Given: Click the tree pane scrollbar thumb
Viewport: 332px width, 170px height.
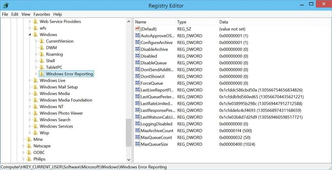Looking at the screenshot, I should pos(129,133).
